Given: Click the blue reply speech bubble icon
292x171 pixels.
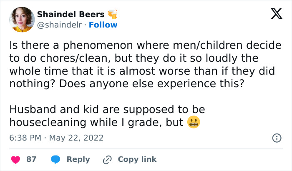Looking at the screenshot, I should point(55,159).
